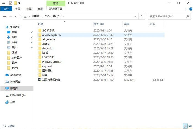
Task: Open the 主页 ribbon tab
Action: 18,9
